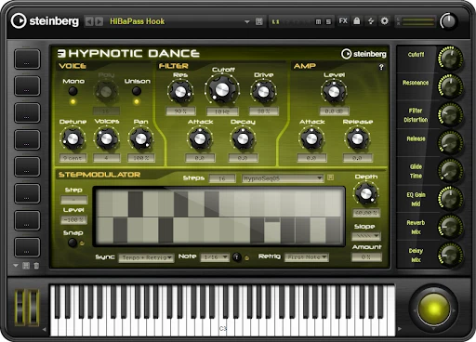Click the Reverb Mix quick control knob
This screenshot has width=476, height=342.
[450, 227]
